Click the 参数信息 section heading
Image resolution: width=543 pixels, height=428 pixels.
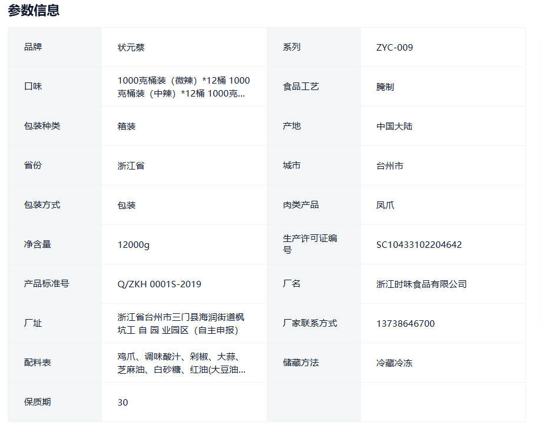tap(34, 11)
